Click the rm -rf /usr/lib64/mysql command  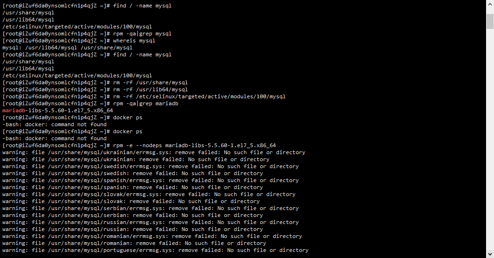pos(150,89)
